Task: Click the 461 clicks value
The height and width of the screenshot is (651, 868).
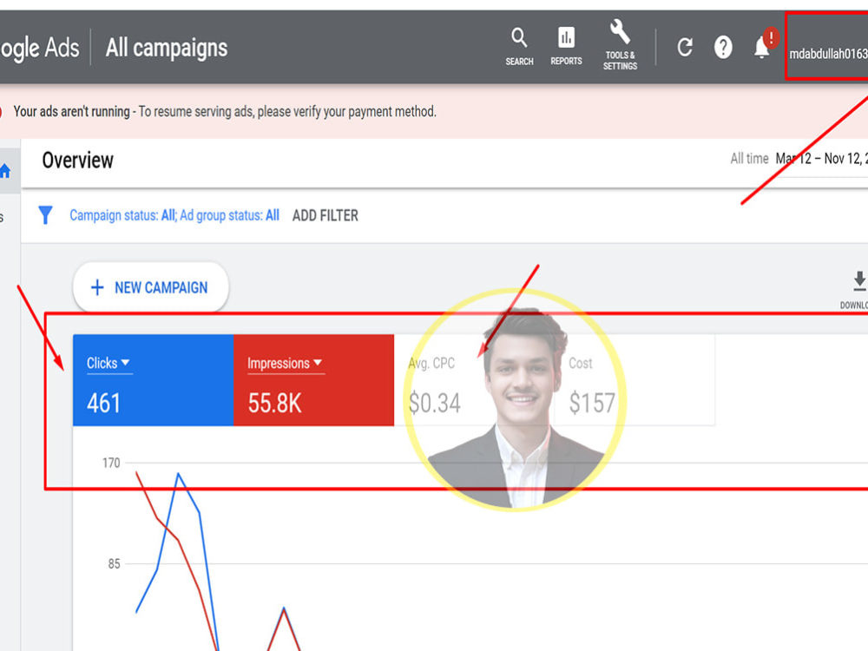Action: click(103, 403)
